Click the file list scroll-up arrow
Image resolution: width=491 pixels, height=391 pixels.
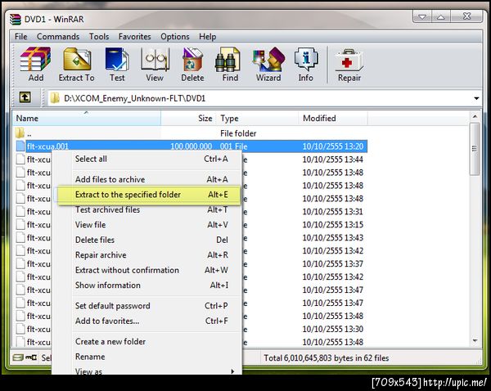pyautogui.click(x=475, y=117)
